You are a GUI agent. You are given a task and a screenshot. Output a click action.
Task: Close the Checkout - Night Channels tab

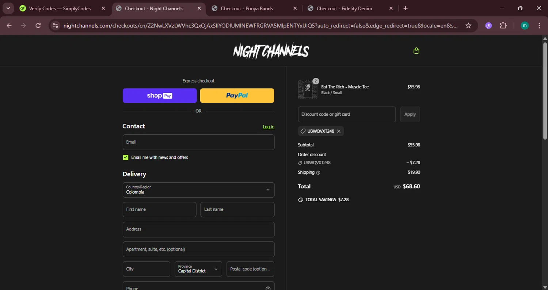pos(199,8)
